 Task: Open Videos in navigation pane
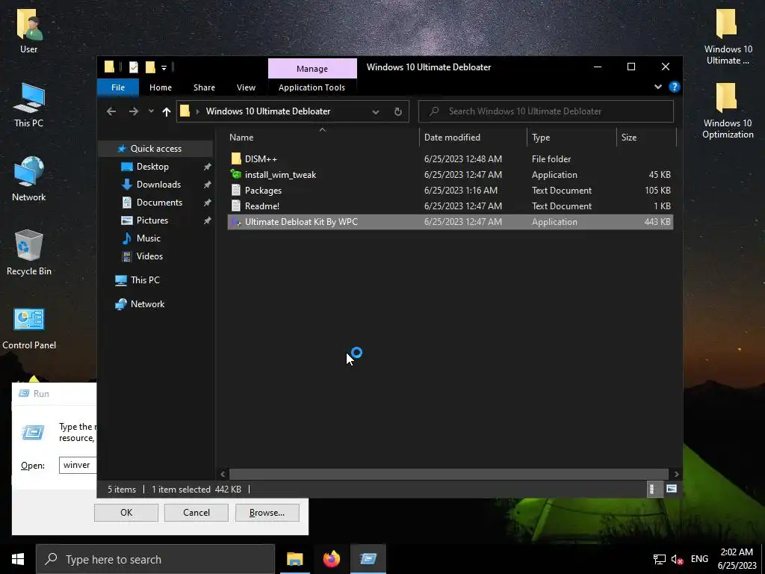[149, 256]
